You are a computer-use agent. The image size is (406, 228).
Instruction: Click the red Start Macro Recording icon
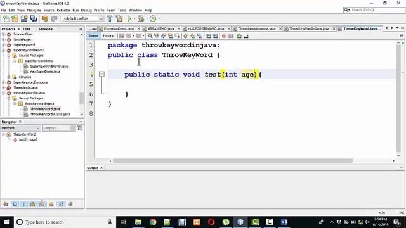(x=224, y=36)
